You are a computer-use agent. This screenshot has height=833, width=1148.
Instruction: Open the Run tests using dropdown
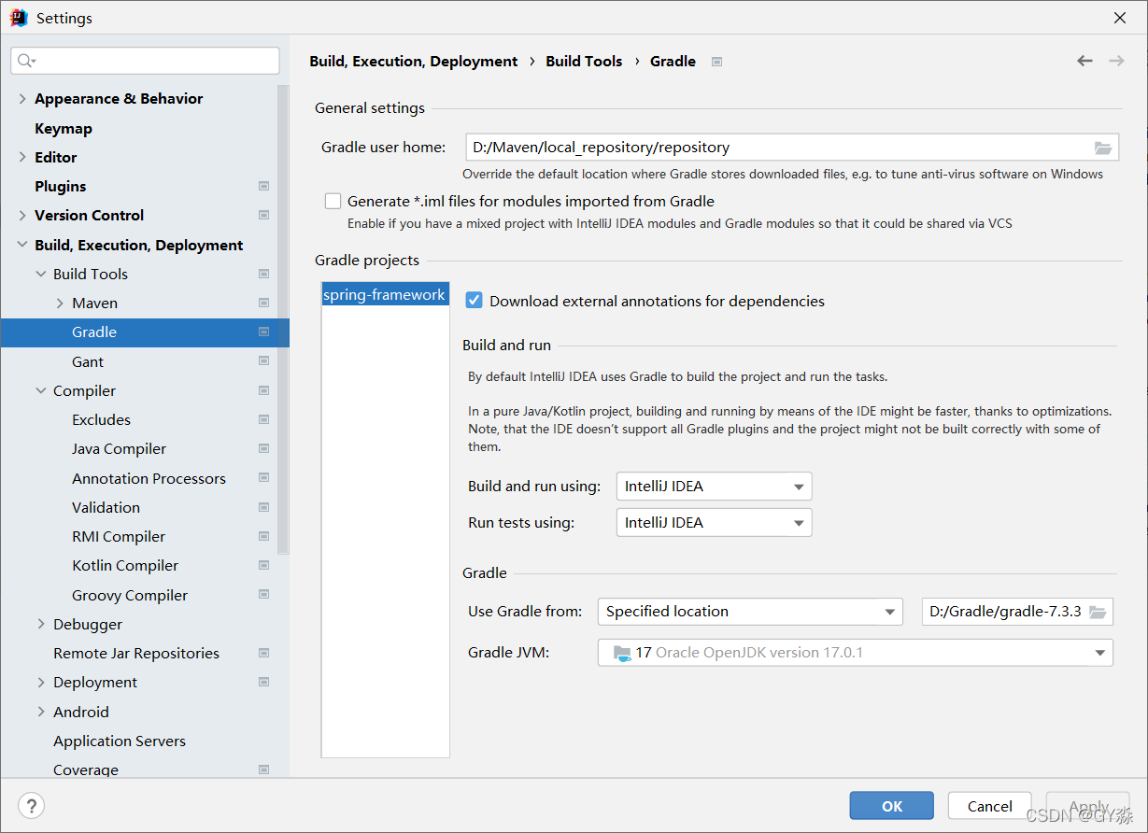click(x=714, y=523)
